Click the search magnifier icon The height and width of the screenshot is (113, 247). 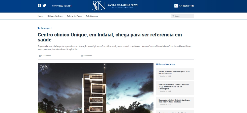173,16
